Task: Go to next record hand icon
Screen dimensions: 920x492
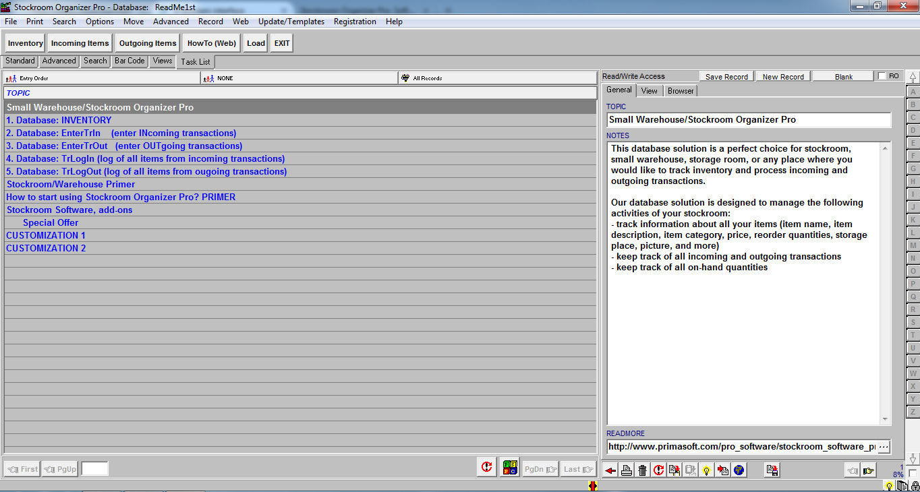Action: (x=869, y=470)
